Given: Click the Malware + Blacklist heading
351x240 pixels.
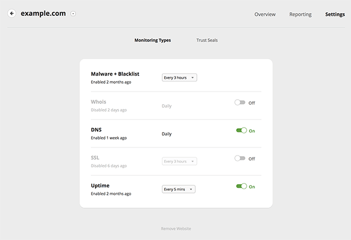Looking at the screenshot, I should pos(115,74).
